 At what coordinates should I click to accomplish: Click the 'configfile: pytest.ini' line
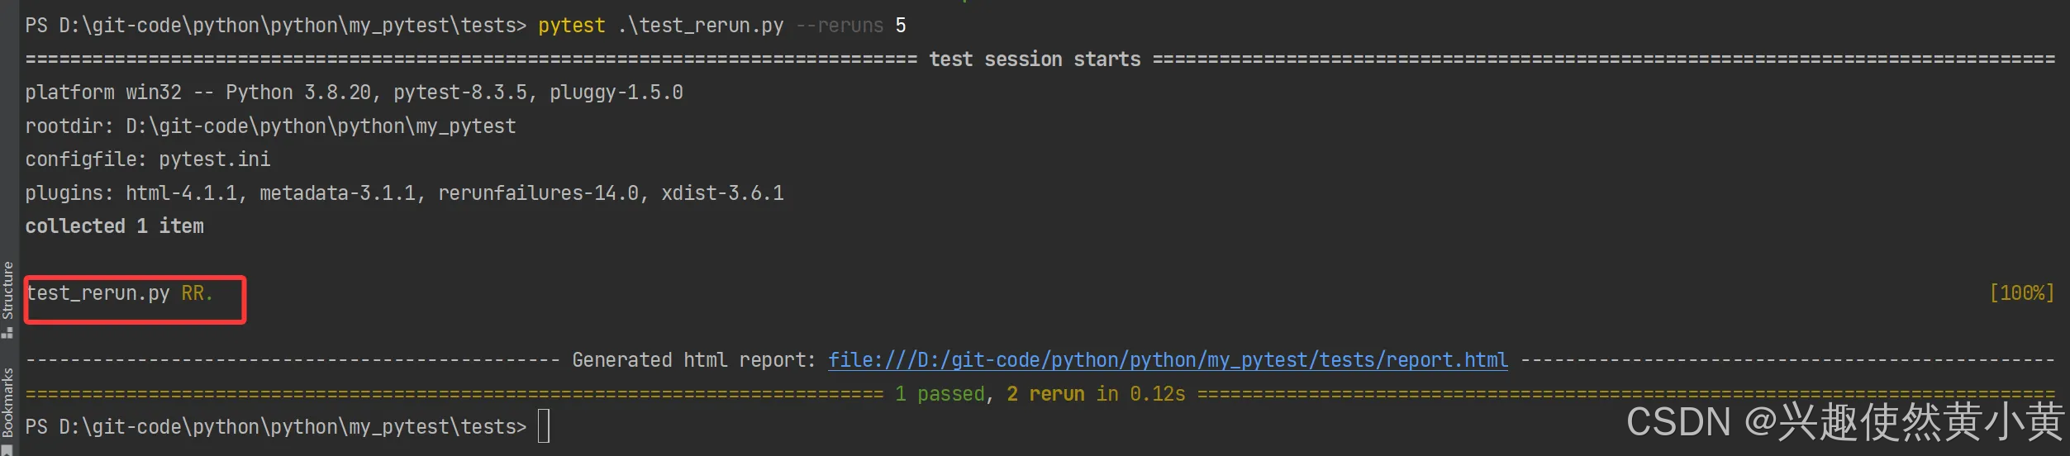point(148,159)
